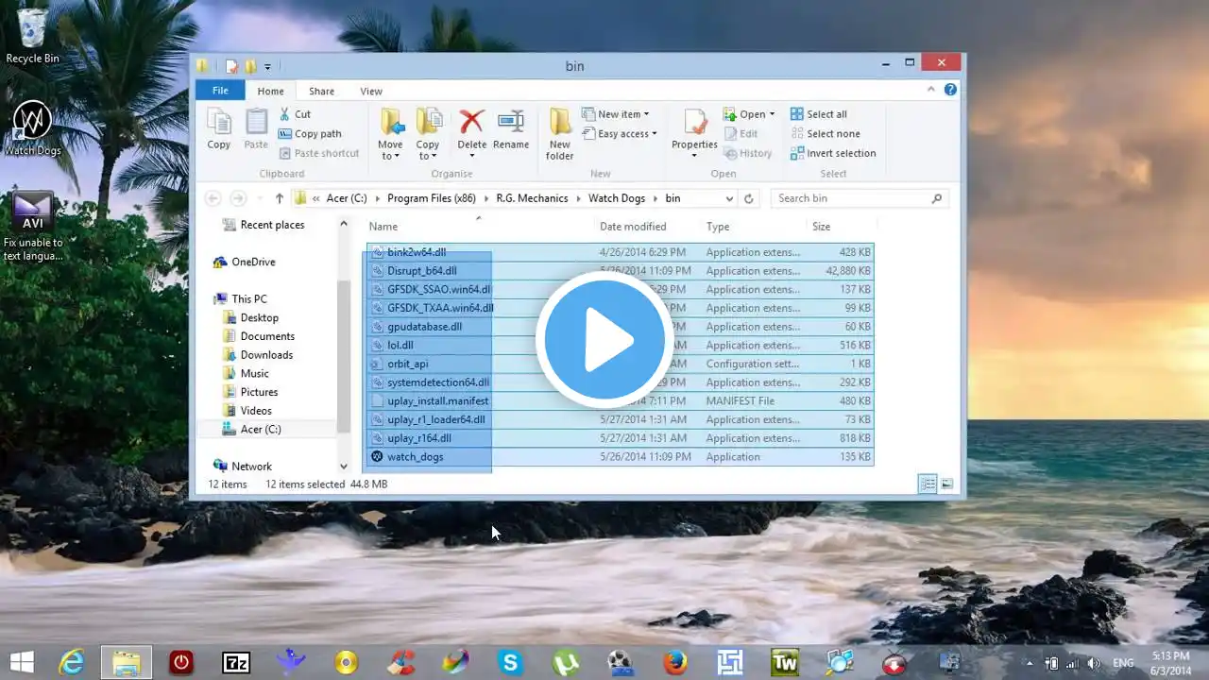
Task: Refresh the bin folder view
Action: pyautogui.click(x=749, y=198)
